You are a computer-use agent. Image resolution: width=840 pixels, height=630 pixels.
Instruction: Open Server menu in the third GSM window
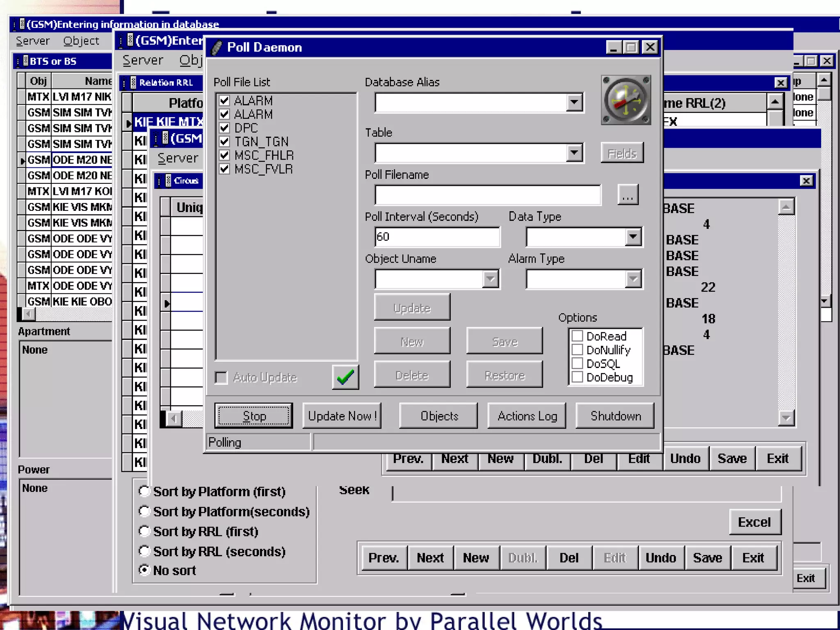[x=178, y=158]
